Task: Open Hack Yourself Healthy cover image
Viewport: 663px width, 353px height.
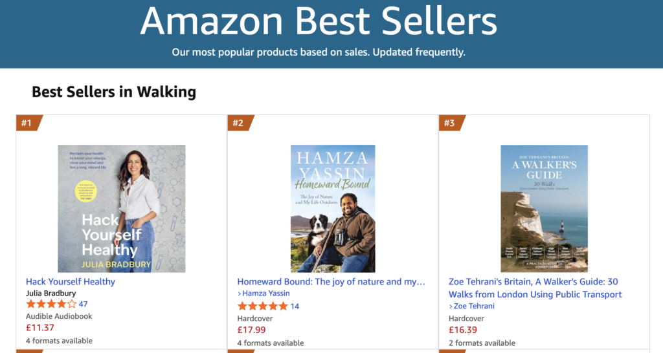Action: (122, 208)
